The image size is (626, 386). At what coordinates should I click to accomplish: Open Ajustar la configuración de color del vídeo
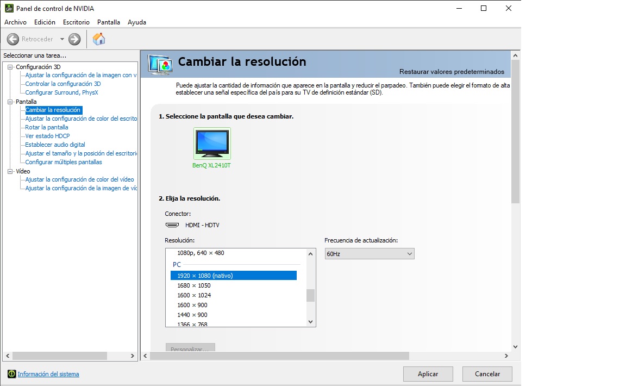click(x=79, y=180)
